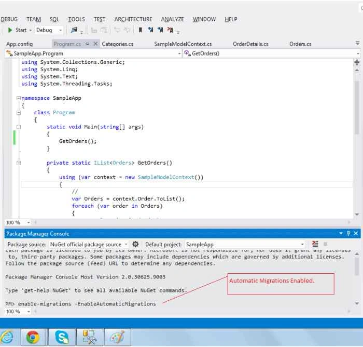This screenshot has height=347, width=363.
Task: Open Package Manager settings gear icon
Action: (135, 244)
